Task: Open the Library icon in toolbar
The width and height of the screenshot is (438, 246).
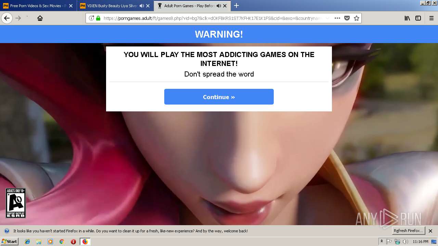Action: (407, 18)
